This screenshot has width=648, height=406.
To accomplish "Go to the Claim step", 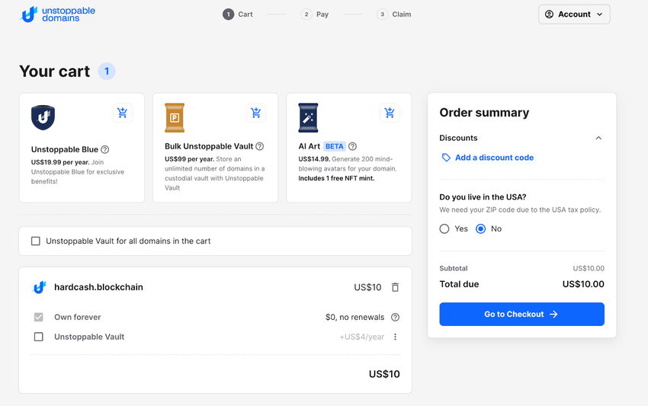I will coord(393,14).
